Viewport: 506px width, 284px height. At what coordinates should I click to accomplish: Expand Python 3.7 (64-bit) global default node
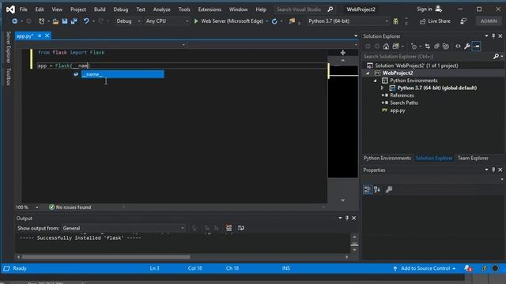point(383,88)
